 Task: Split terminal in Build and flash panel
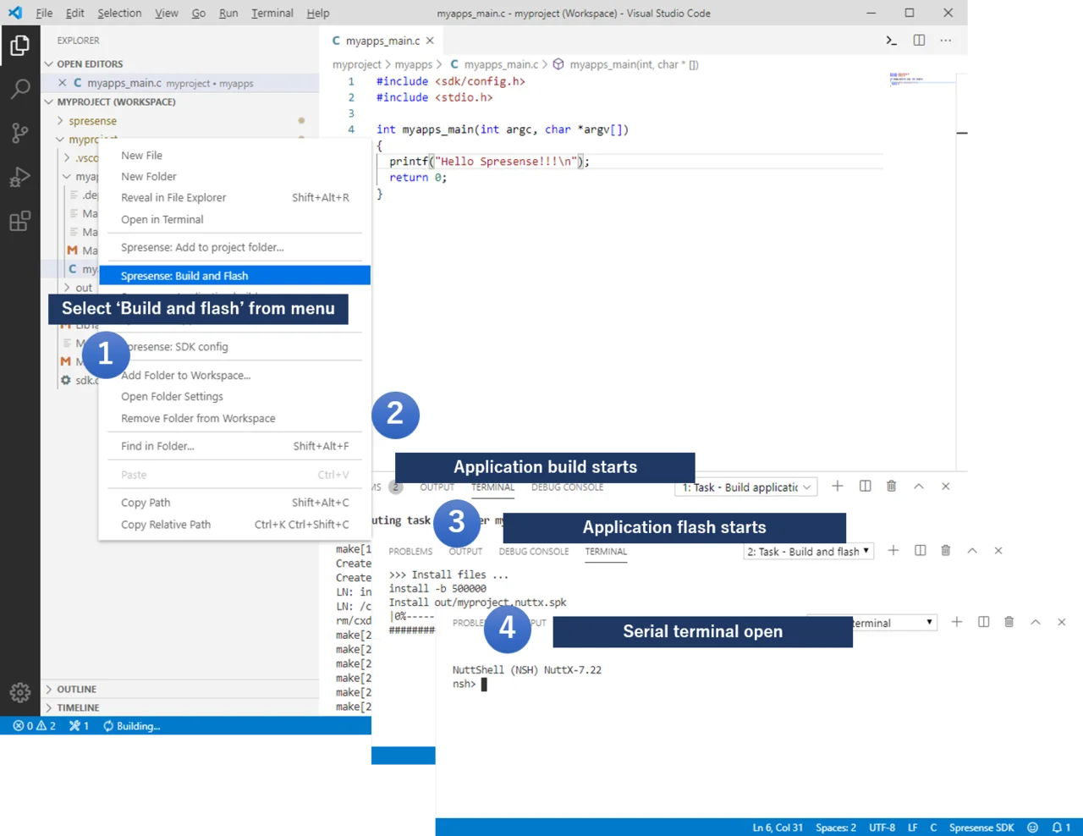point(920,550)
